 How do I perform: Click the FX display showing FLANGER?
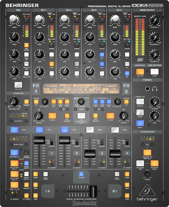click(81, 89)
